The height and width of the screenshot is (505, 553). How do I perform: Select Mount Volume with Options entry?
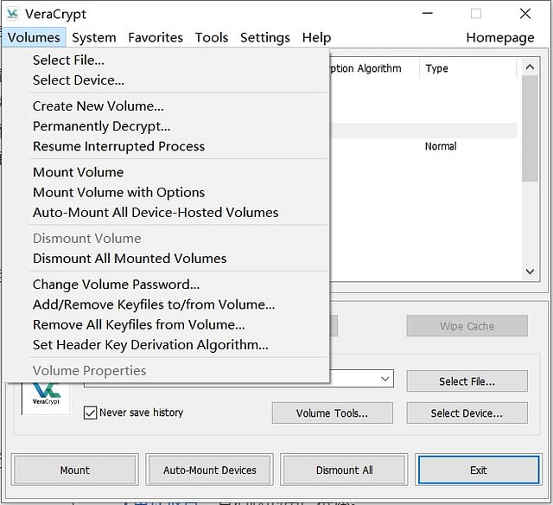166,192
